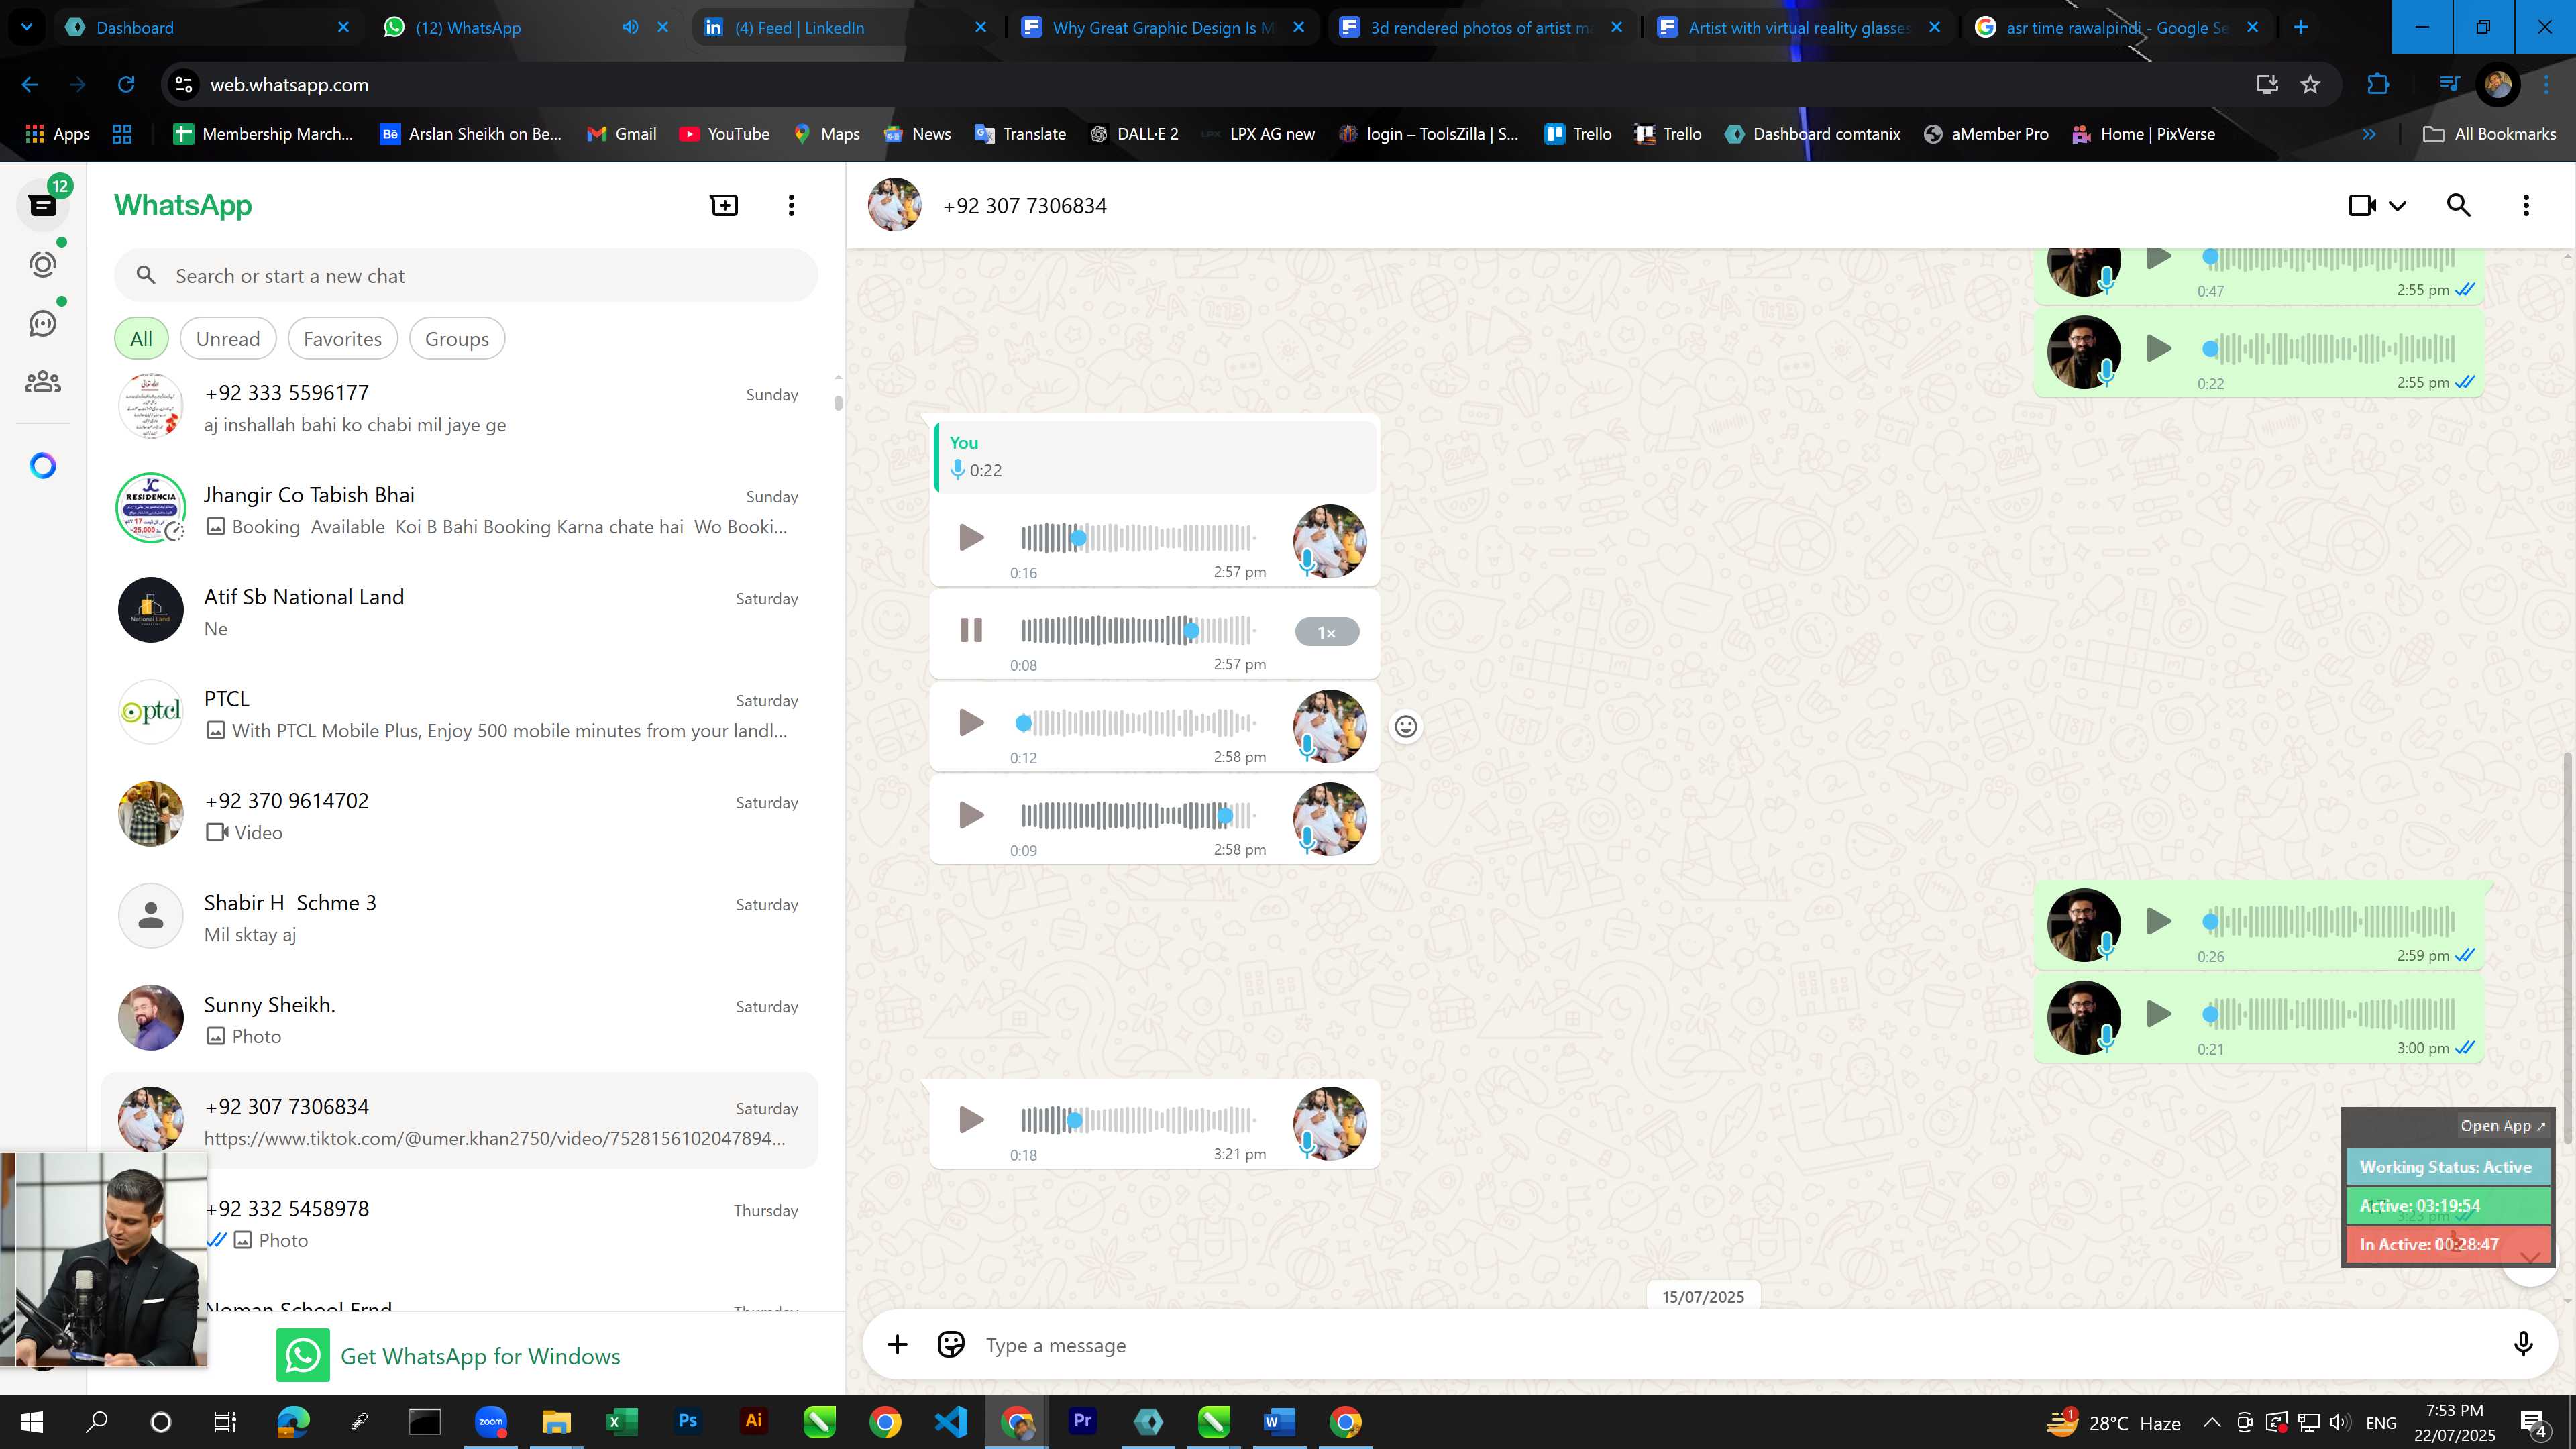Viewport: 2576px width, 1449px height.
Task: Click the quoted 'You 0:22' reply
Action: point(1155,456)
